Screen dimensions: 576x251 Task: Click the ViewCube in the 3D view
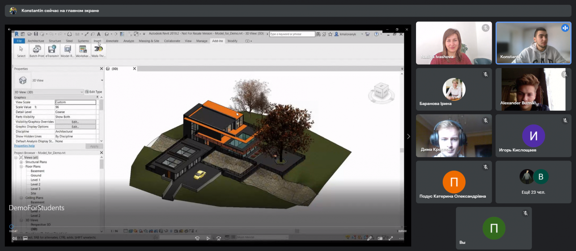pyautogui.click(x=381, y=92)
